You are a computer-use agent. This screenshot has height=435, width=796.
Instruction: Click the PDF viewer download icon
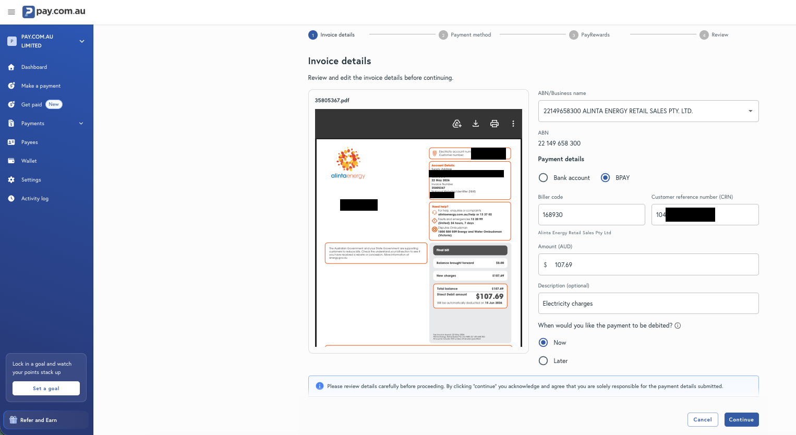click(476, 124)
